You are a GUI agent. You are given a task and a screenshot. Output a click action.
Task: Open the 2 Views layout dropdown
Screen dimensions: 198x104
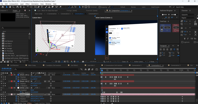(x=153, y=61)
